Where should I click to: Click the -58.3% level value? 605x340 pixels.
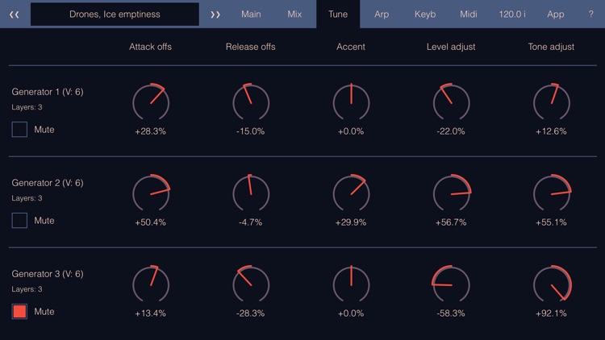[x=451, y=313]
